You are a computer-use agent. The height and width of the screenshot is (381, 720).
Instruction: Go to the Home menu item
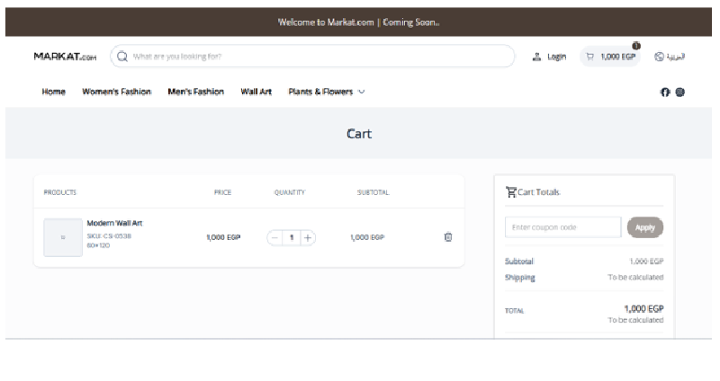(x=54, y=92)
